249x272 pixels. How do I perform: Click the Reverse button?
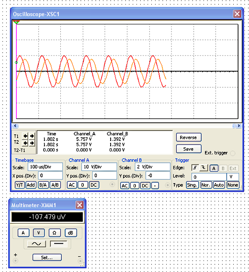(x=189, y=137)
